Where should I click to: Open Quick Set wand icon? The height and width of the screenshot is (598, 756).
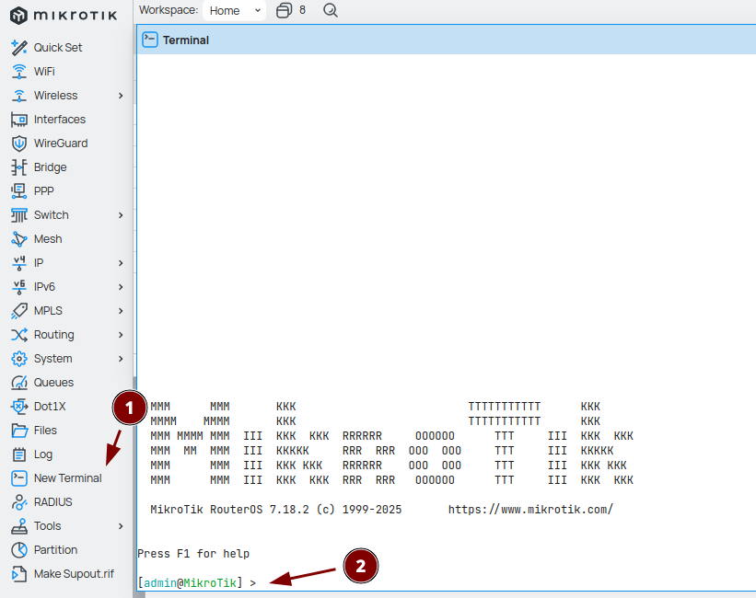(18, 47)
